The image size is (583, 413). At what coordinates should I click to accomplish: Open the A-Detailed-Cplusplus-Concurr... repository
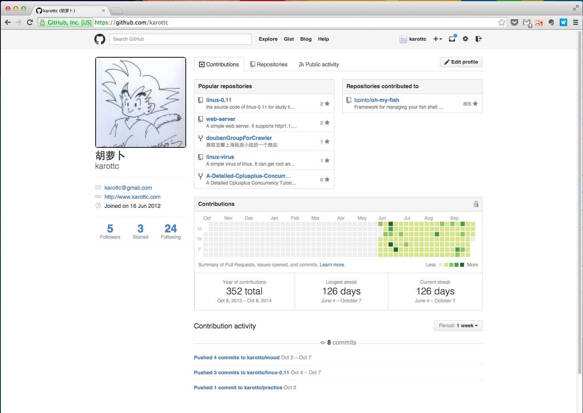coord(248,176)
